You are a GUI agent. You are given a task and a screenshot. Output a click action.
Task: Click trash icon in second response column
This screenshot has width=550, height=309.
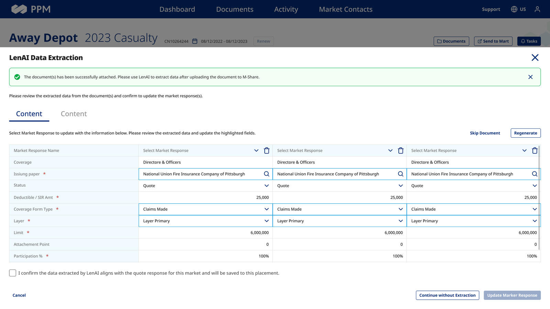coord(400,150)
